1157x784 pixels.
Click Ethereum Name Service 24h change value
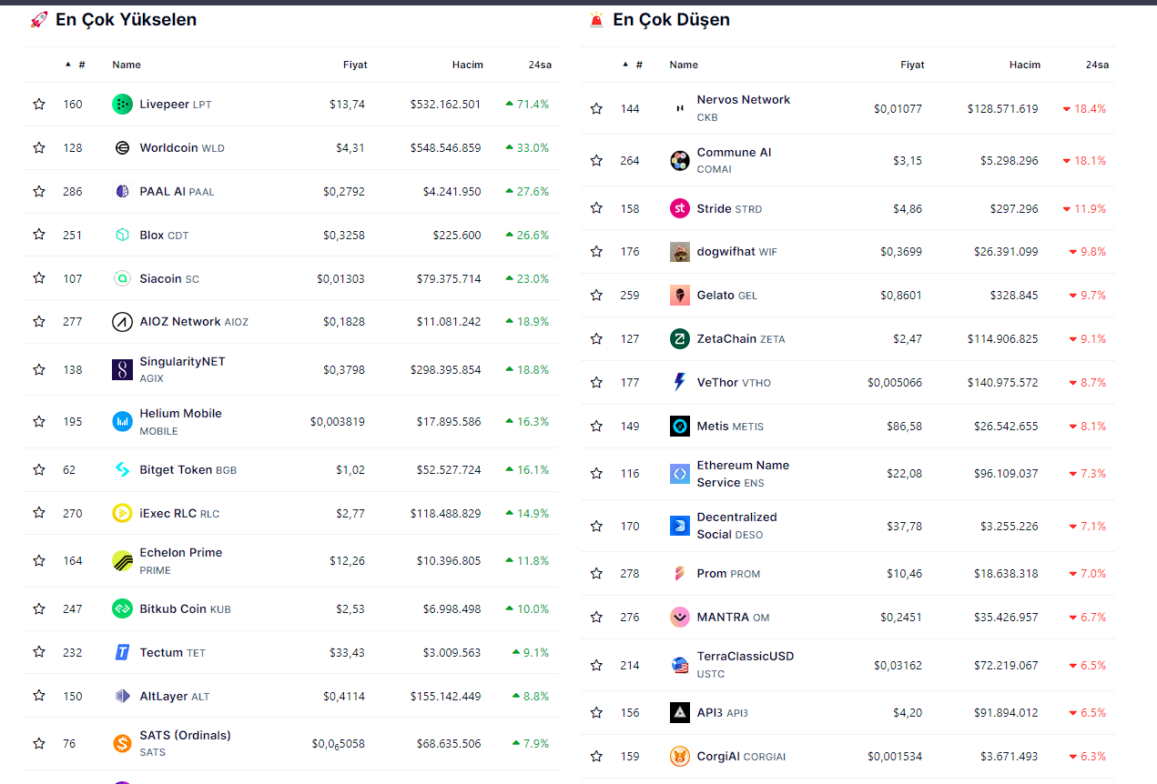click(x=1088, y=474)
